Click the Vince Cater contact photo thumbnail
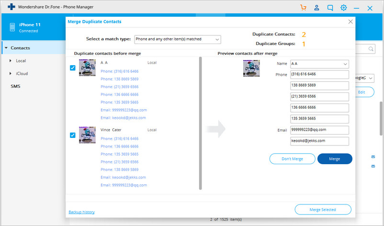Screen dimensions: 384x226 tap(87, 135)
